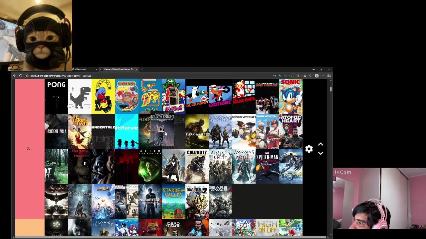
Task: Select the Clash Royale thumbnail
Action: tap(103, 201)
